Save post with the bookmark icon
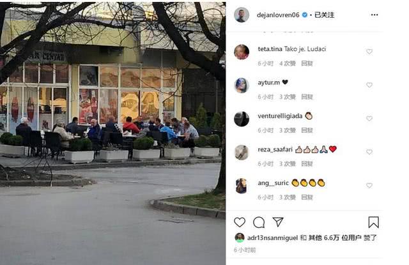This screenshot has width=409, height=265. pyautogui.click(x=373, y=222)
